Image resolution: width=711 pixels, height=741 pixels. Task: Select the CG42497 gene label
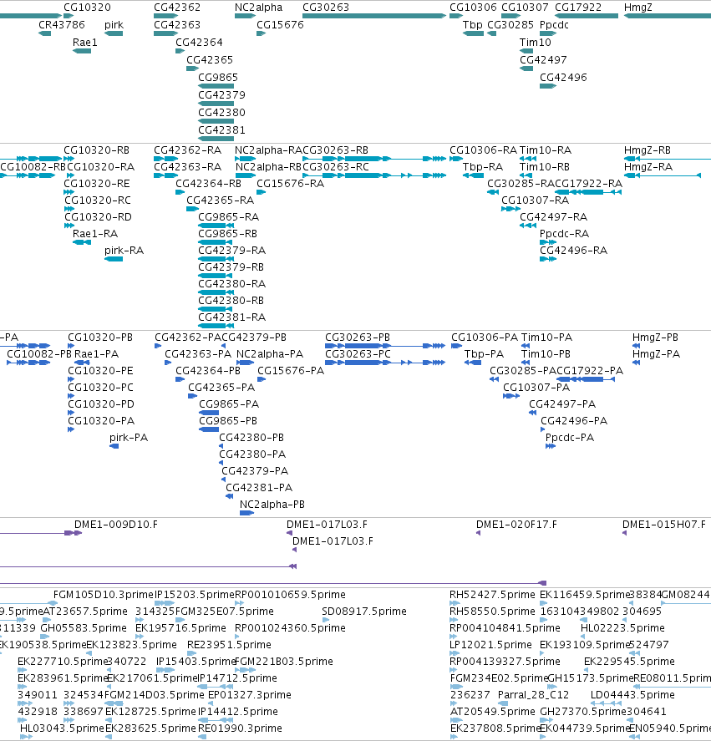[543, 59]
